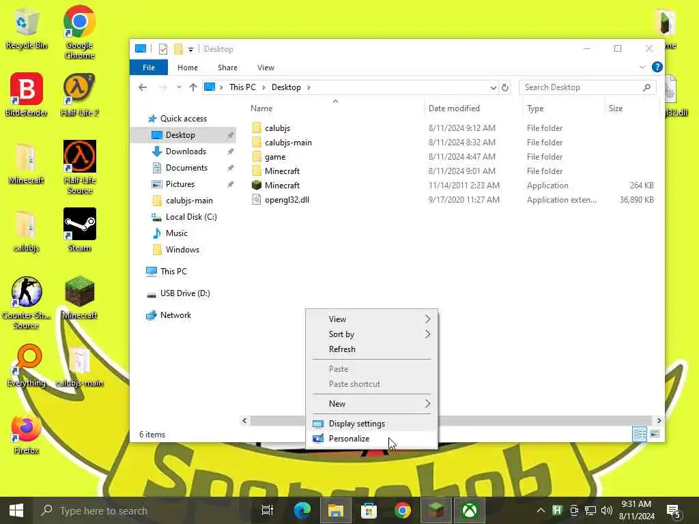The image size is (699, 524).
Task: Select Minecraft block desktop shortcut
Action: 79,297
